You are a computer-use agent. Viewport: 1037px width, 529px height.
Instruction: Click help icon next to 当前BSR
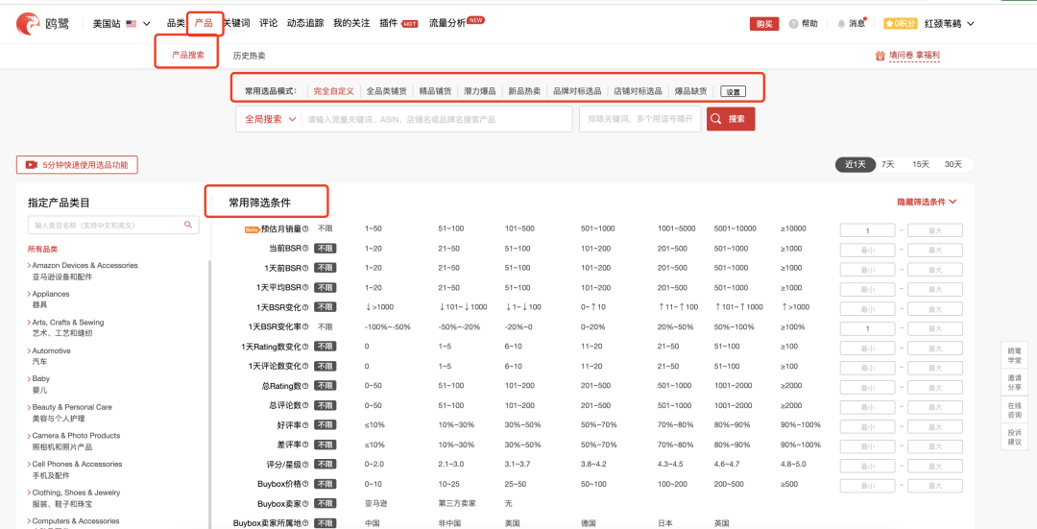click(305, 249)
